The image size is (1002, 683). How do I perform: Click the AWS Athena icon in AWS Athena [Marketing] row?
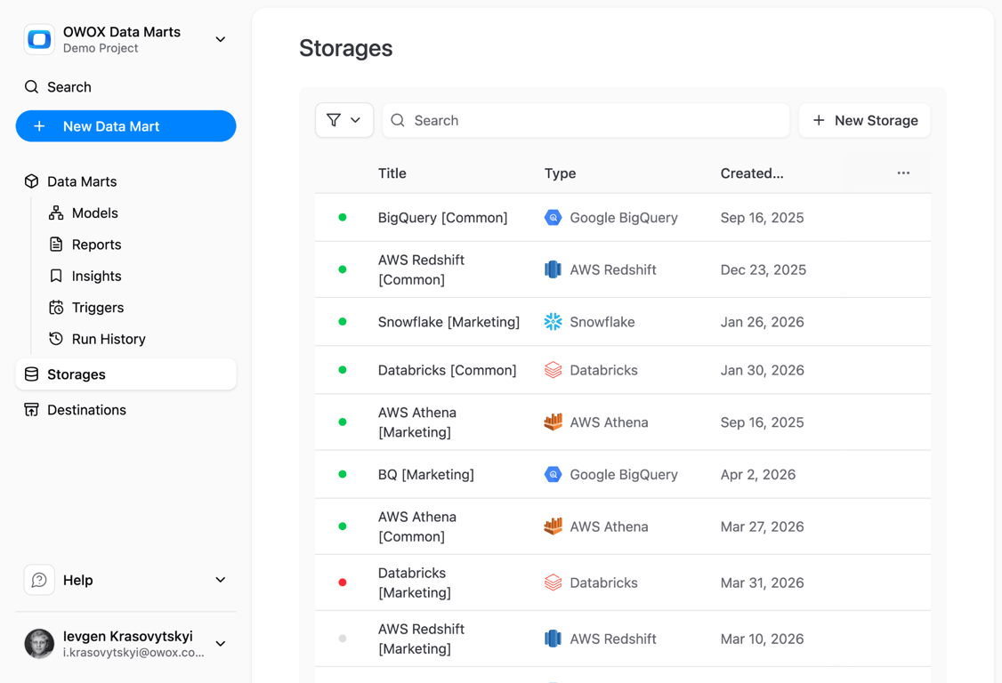[x=553, y=422]
